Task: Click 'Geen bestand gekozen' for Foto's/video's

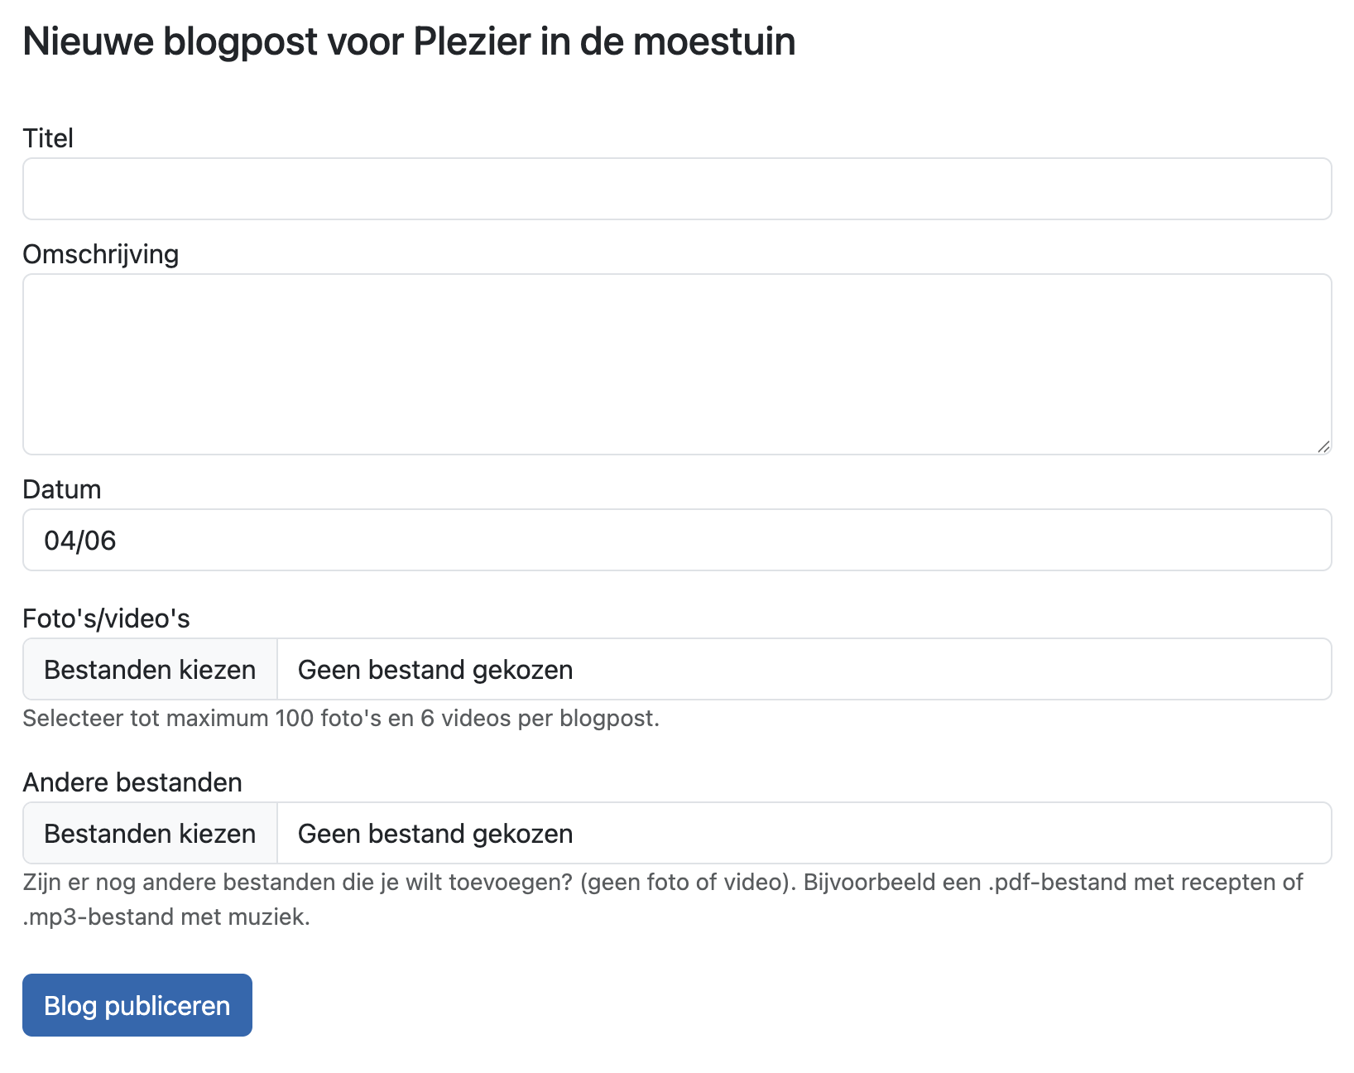Action: pos(435,669)
